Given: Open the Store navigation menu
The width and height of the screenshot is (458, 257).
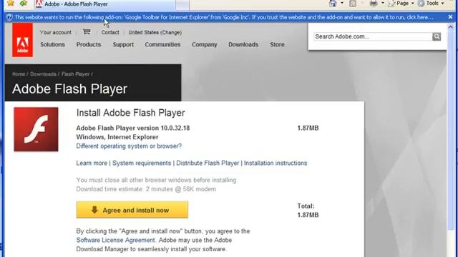Looking at the screenshot, I should 277,44.
